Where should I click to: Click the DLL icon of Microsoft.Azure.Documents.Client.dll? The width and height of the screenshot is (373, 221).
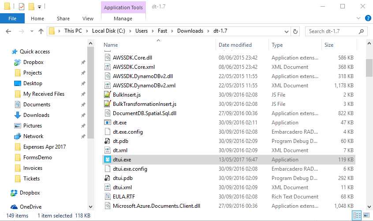click(108, 206)
